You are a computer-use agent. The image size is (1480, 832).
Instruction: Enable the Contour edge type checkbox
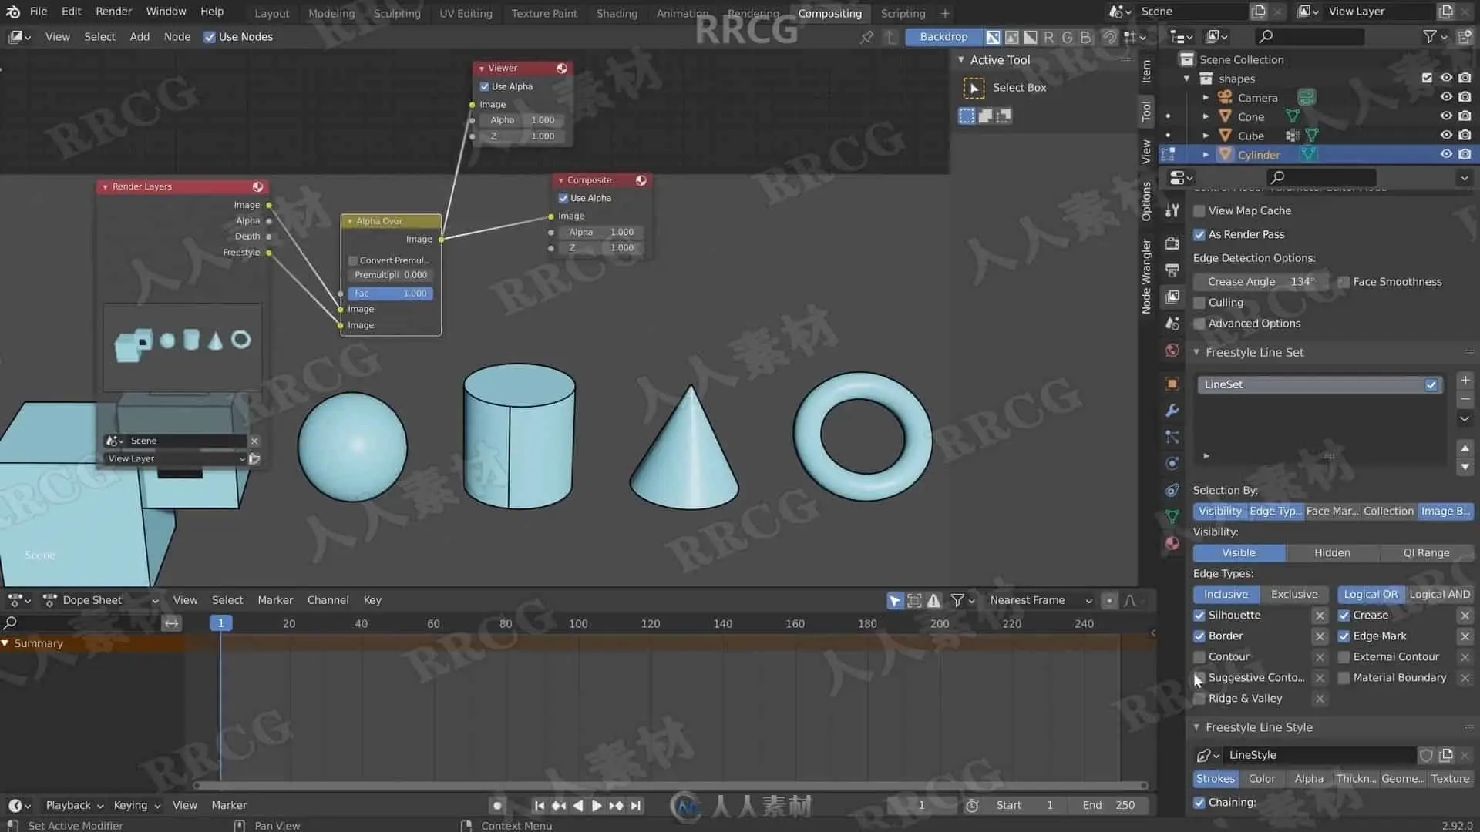(1199, 657)
